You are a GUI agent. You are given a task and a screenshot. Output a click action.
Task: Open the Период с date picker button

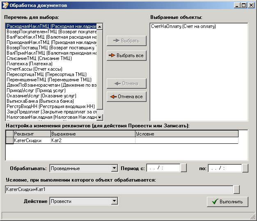point(184,168)
